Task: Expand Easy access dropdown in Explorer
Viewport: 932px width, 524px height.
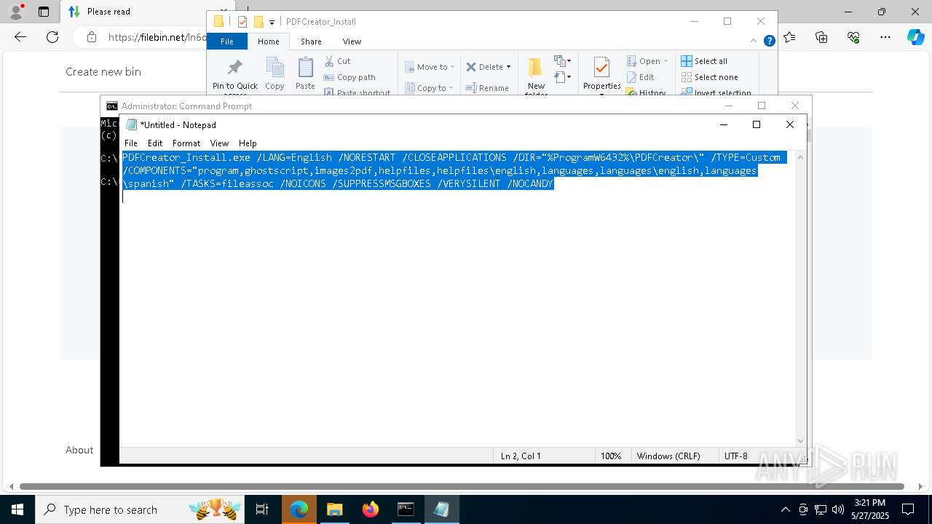Action: (562, 77)
